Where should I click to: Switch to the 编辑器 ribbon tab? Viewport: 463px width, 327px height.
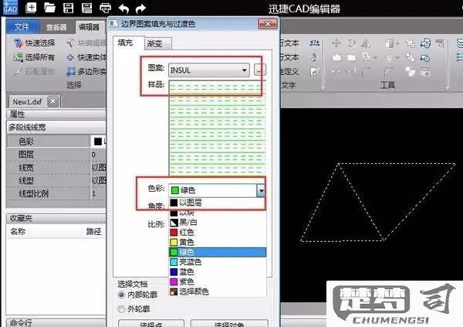(x=90, y=27)
